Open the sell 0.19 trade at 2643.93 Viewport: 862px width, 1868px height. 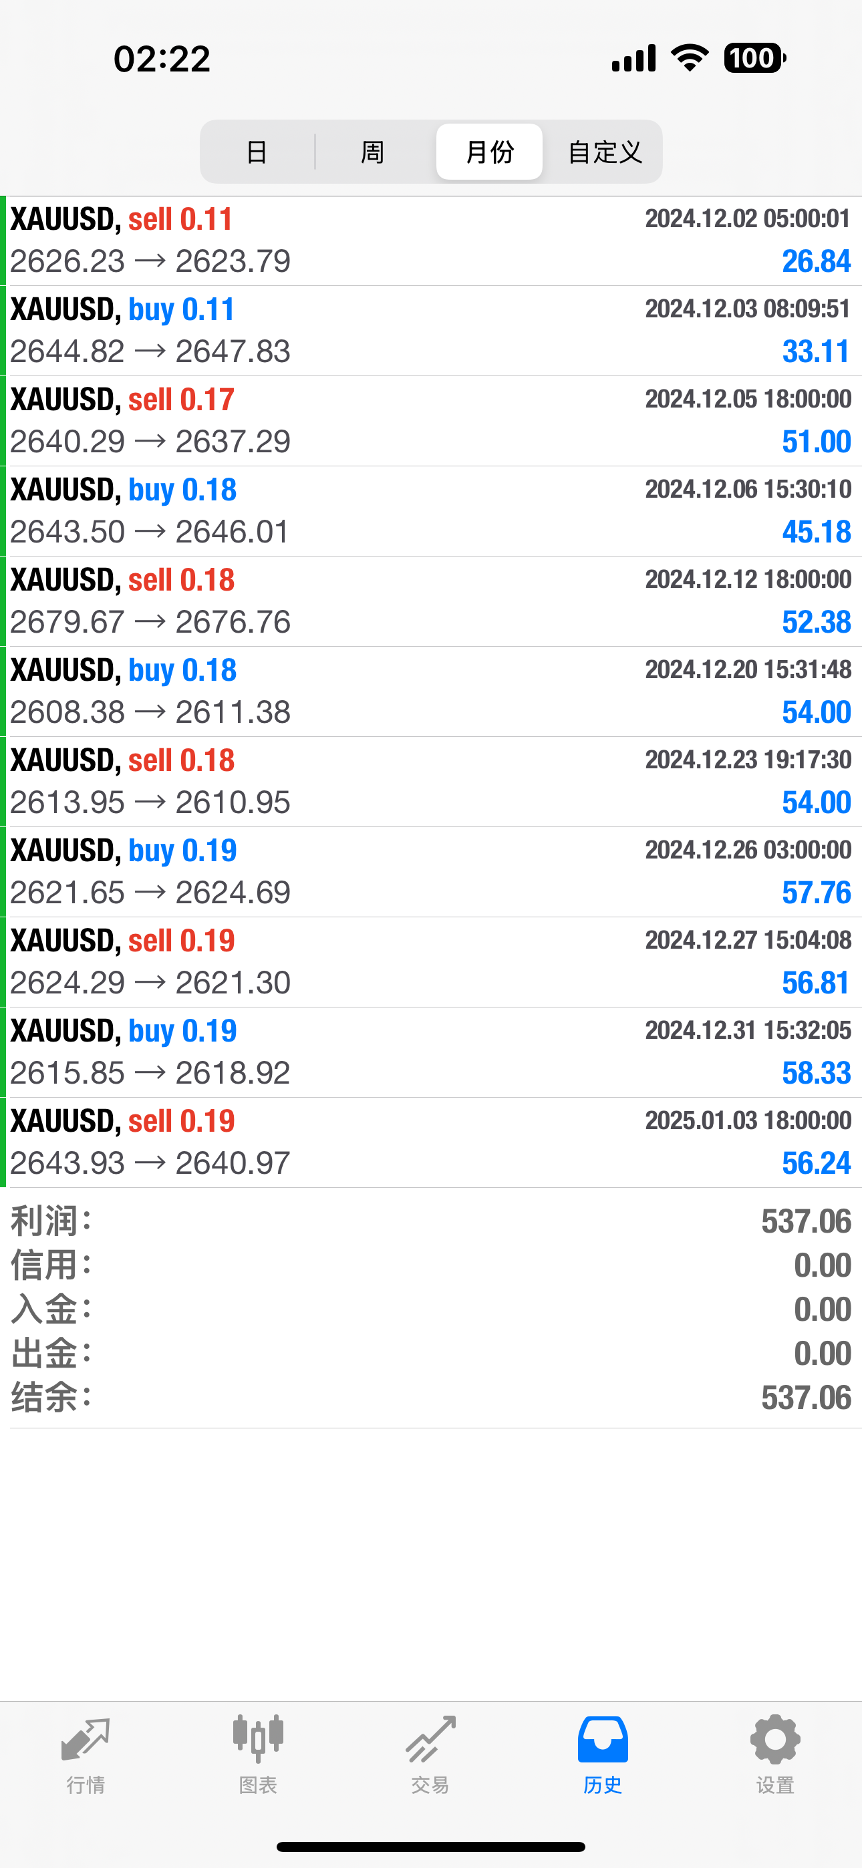click(431, 1143)
